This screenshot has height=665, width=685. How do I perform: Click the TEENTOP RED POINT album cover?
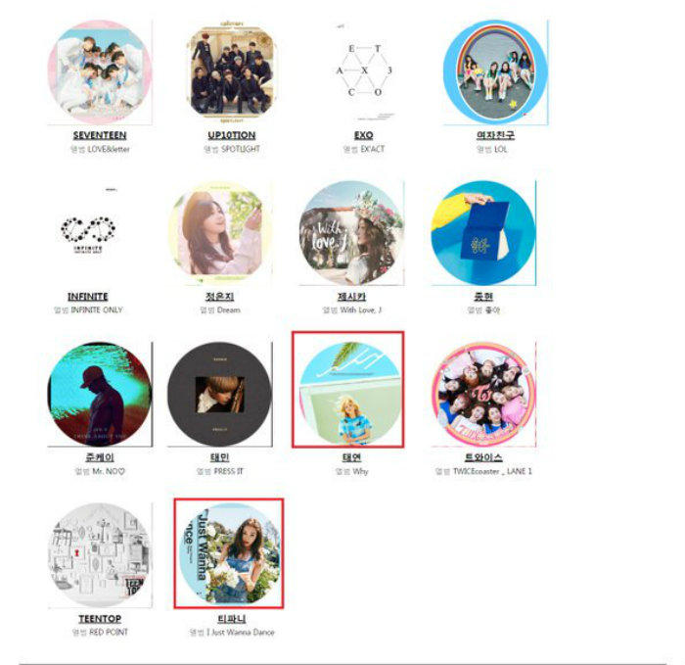click(x=100, y=555)
